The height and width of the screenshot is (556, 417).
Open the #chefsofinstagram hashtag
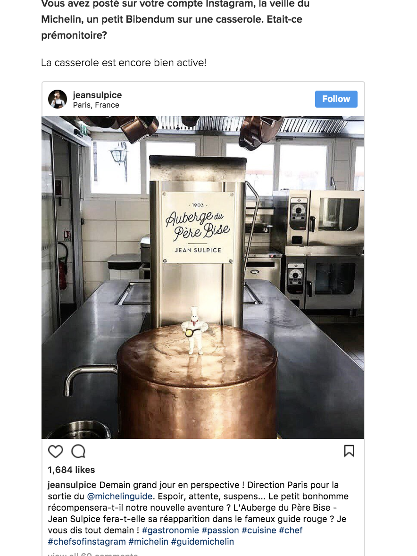pos(87,541)
